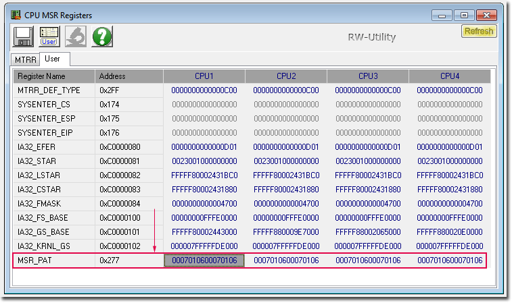This screenshot has height=303, width=512.
Task: Select the IA32_LSTAR register name
Action: click(x=39, y=175)
